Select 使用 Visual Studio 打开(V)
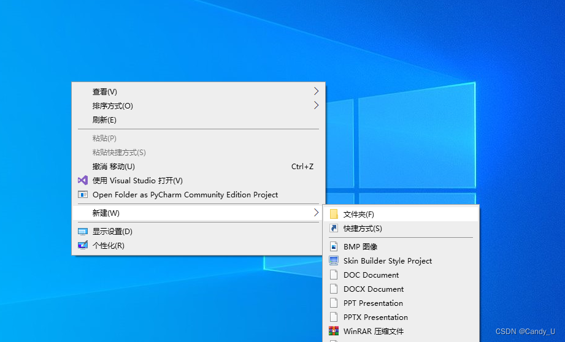 tap(199, 180)
